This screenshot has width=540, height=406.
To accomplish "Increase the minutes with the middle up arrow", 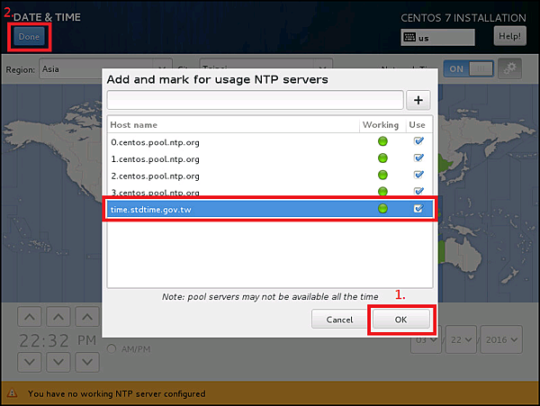I will click(58, 316).
